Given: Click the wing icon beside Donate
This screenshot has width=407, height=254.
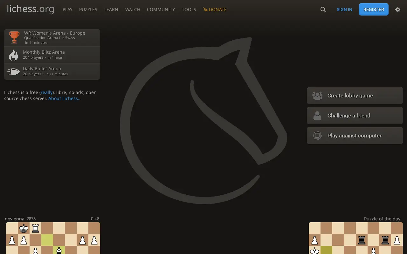Looking at the screenshot, I should pyautogui.click(x=205, y=10).
